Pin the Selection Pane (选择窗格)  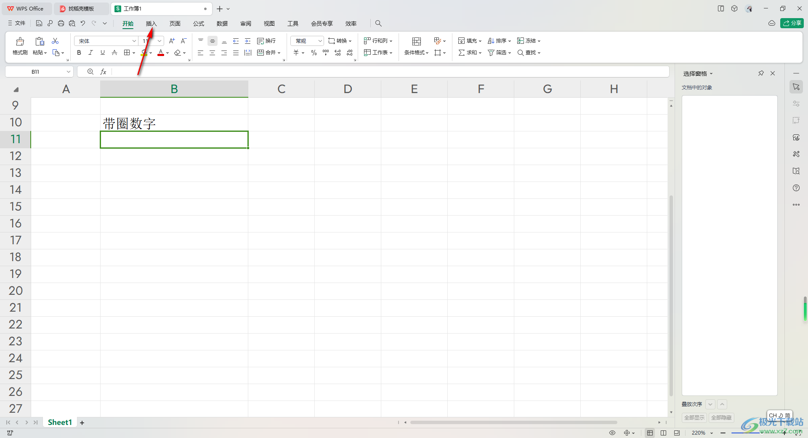pyautogui.click(x=761, y=73)
